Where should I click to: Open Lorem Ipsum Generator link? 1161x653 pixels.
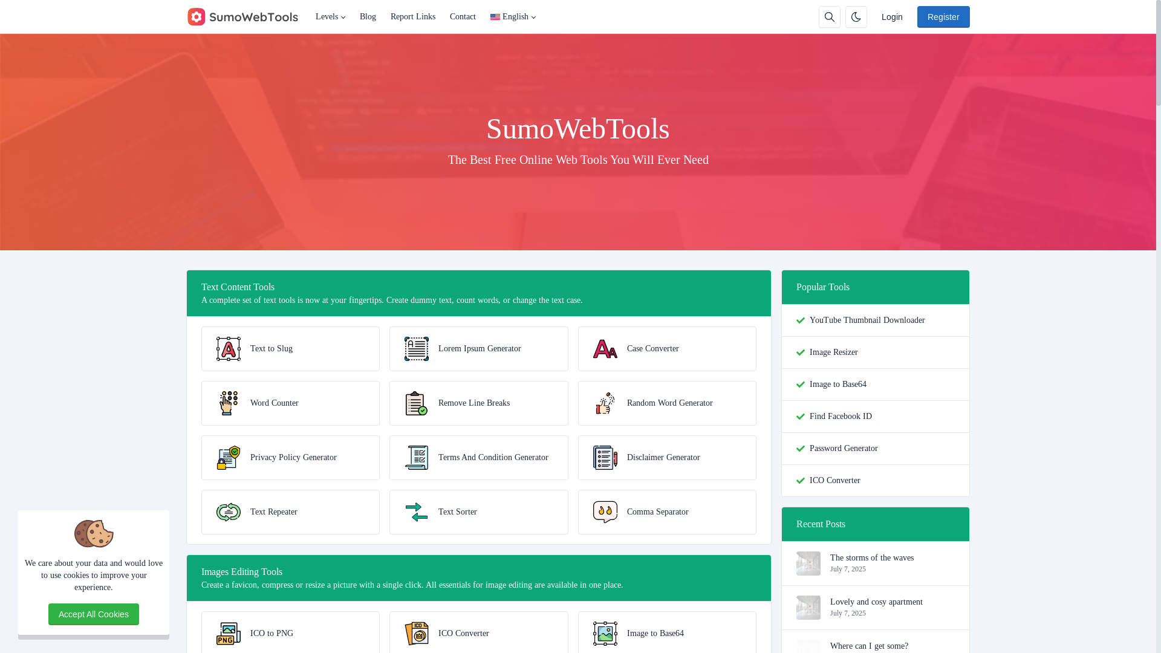coord(480,349)
